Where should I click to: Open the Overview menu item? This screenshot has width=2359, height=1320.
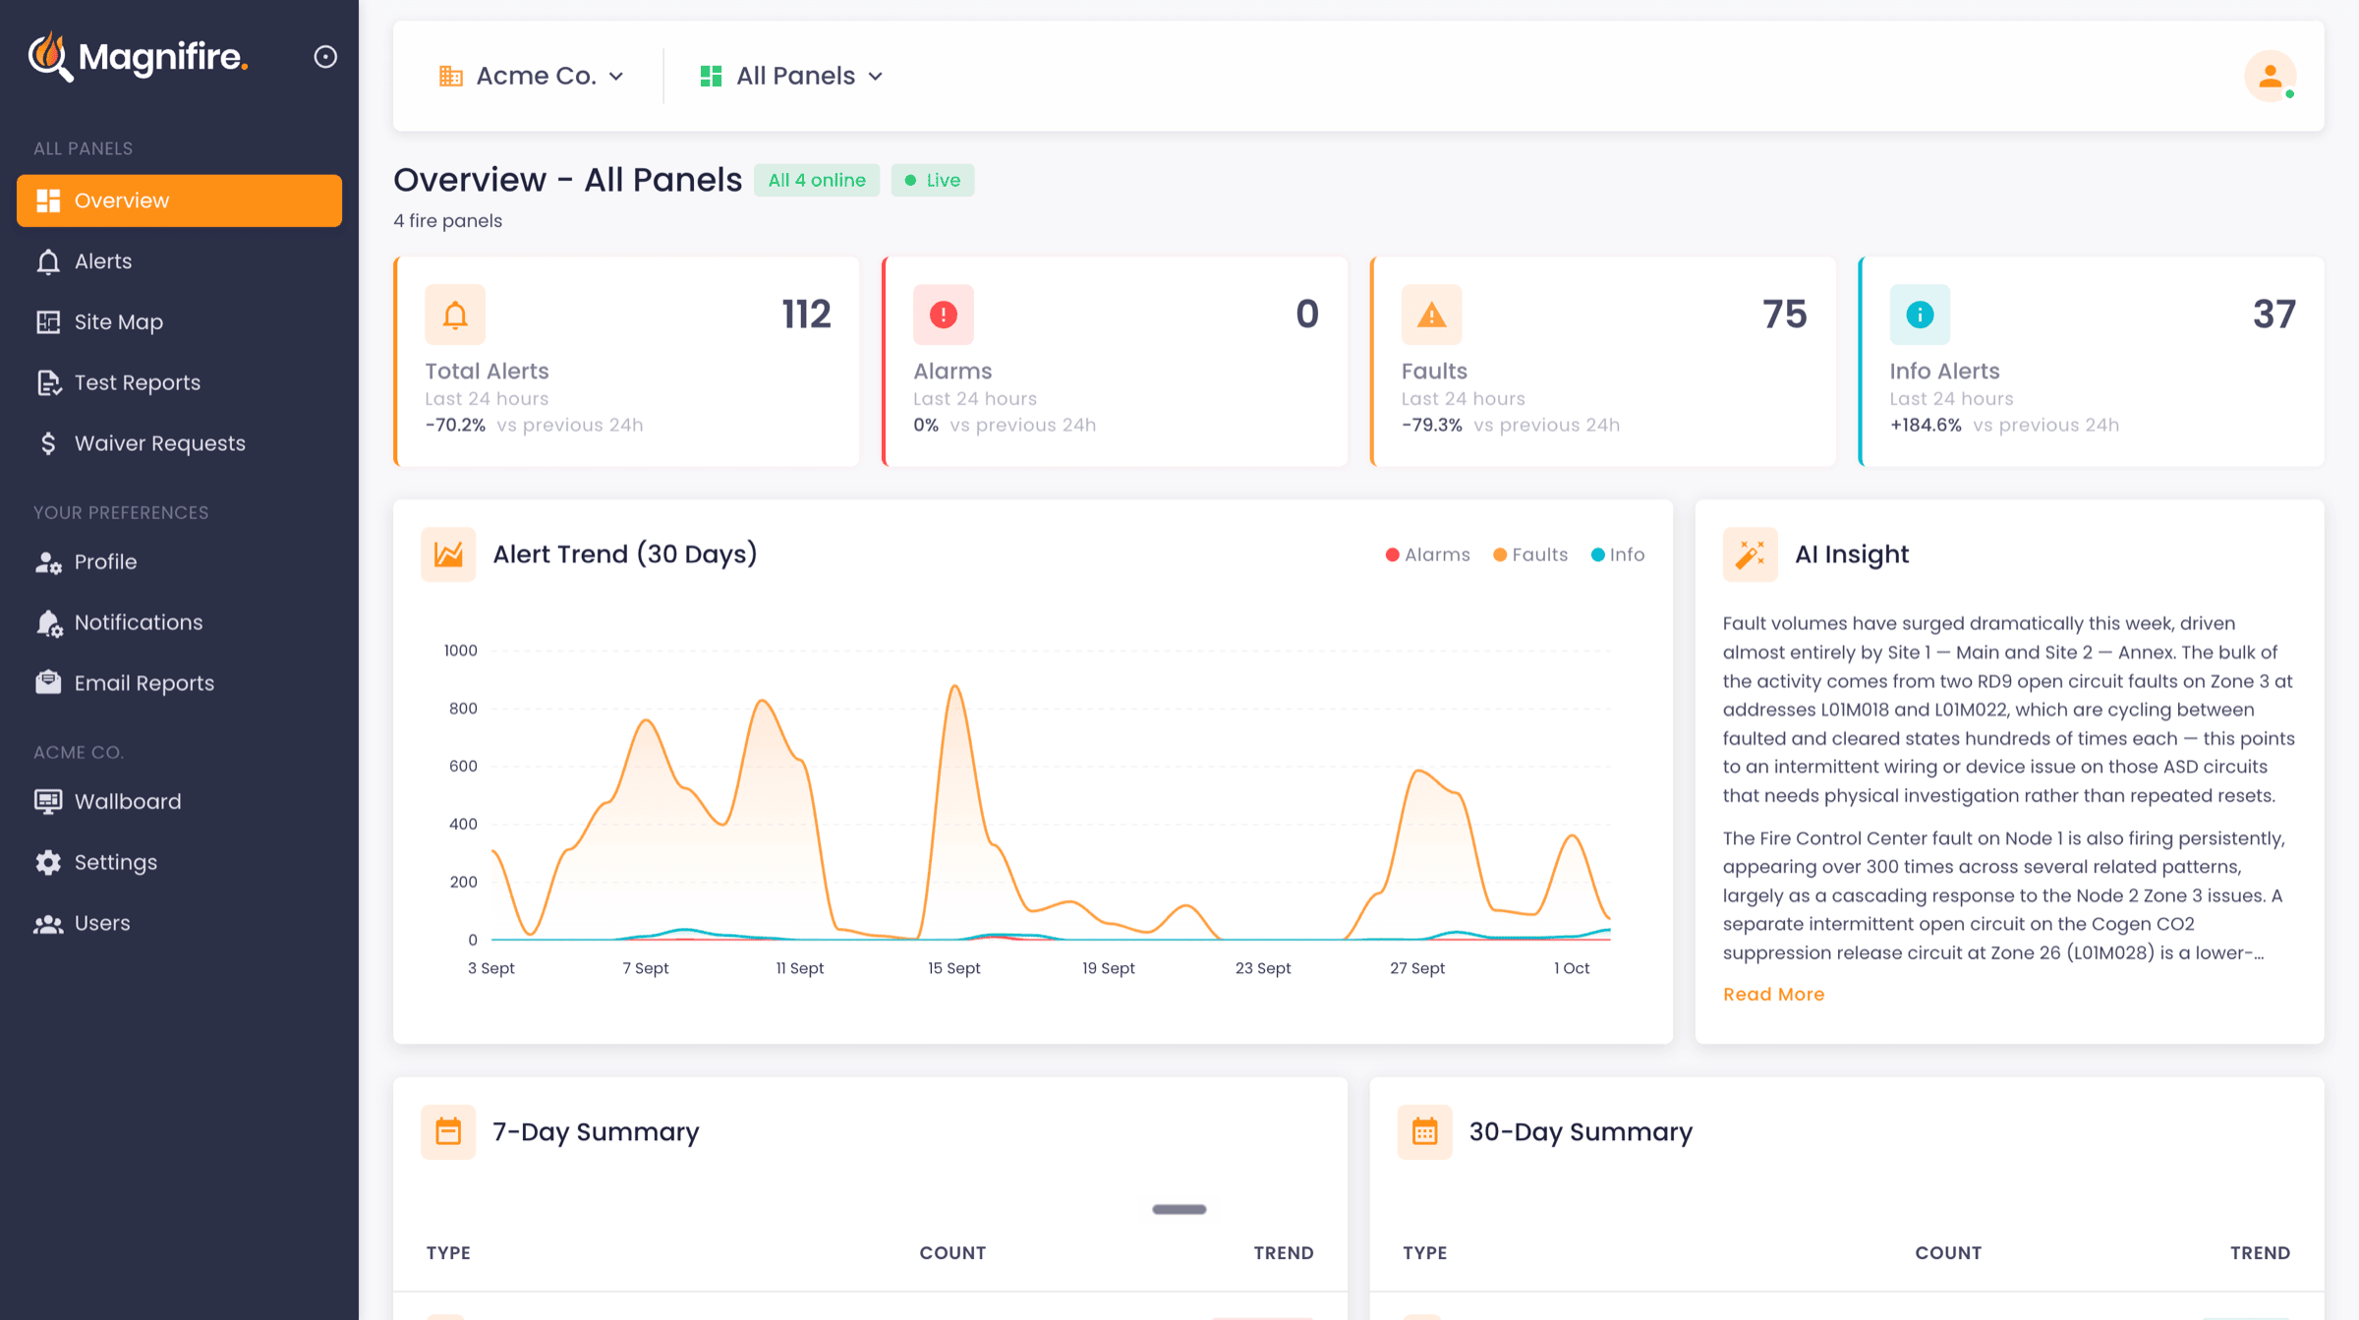click(x=179, y=201)
